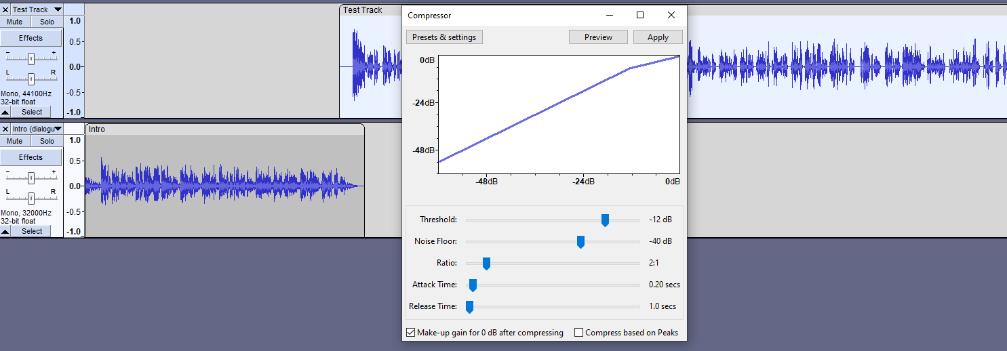
Task: Click the Ratio slider handle
Action: click(486, 264)
